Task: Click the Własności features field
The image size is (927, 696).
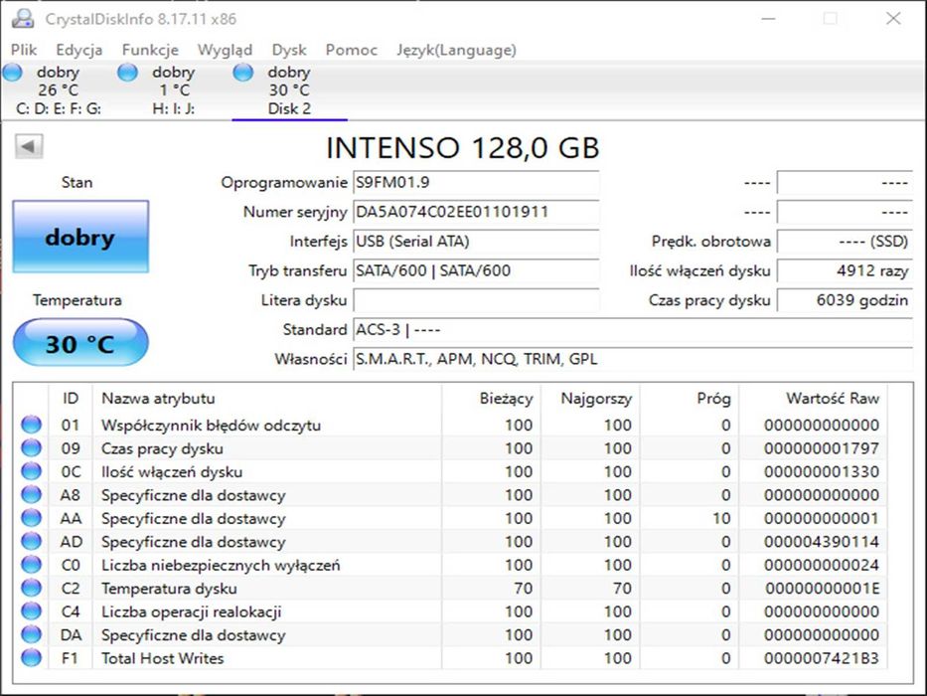Action: point(633,359)
